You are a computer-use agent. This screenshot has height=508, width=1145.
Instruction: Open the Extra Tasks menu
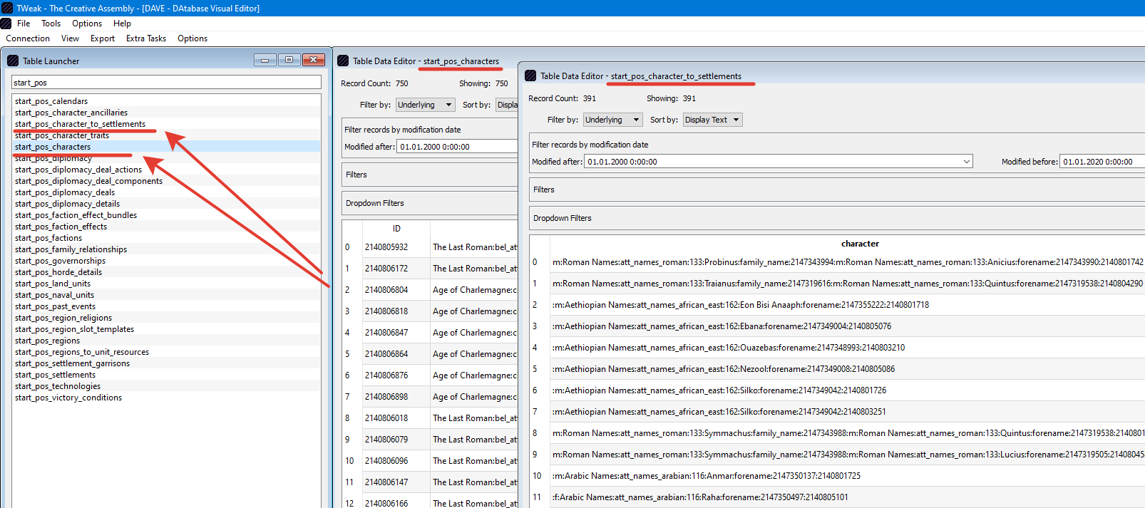click(146, 38)
